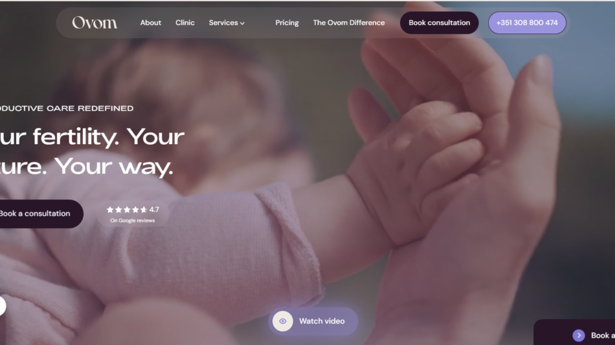Play the Watch video button
The image size is (615, 345).
[313, 321]
